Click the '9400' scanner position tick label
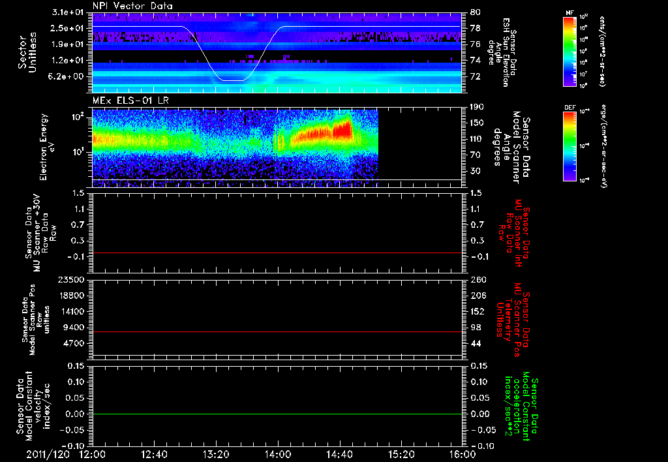The width and height of the screenshot is (668, 462). (74, 328)
